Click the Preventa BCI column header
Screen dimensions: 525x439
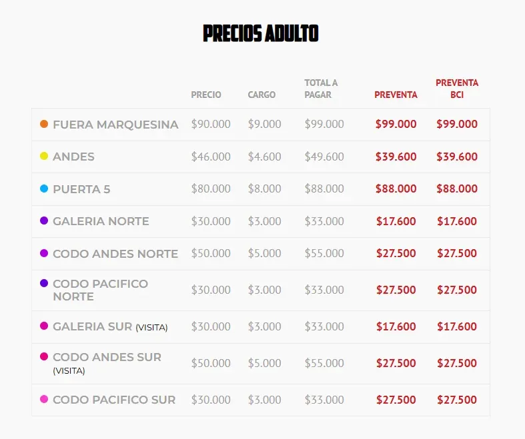(x=457, y=89)
